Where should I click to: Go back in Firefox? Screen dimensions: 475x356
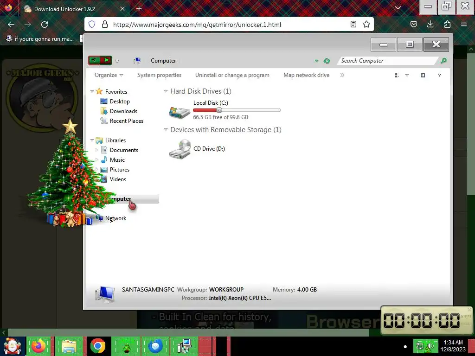tap(11, 25)
